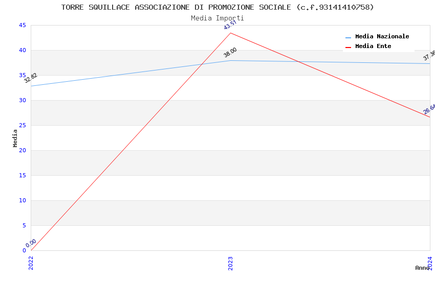Click the 2022 x-axis year label
The height and width of the screenshot is (281, 435).
[31, 263]
